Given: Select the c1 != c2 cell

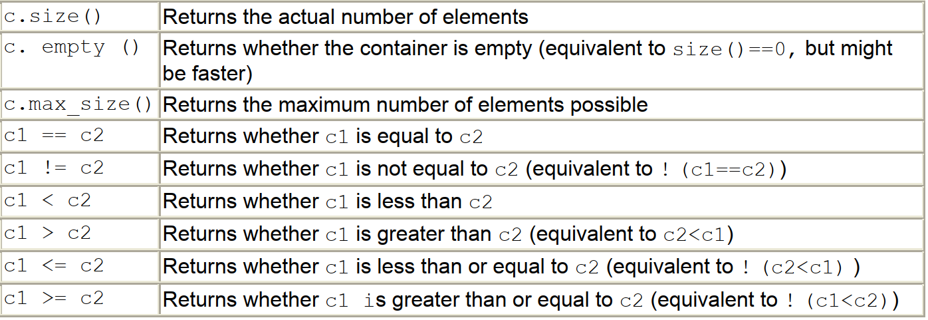Looking at the screenshot, I should 55,169.
